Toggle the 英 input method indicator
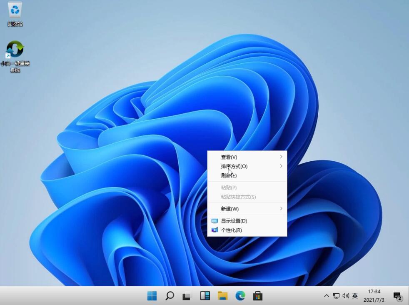Image resolution: width=409 pixels, height=305 pixels. [x=355, y=296]
